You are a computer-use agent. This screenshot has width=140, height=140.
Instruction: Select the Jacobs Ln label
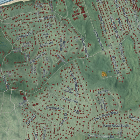click(23, 103)
